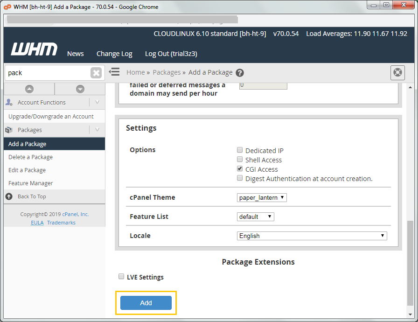Click the scrollbar down arrow
This screenshot has width=418, height=322.
click(x=410, y=314)
